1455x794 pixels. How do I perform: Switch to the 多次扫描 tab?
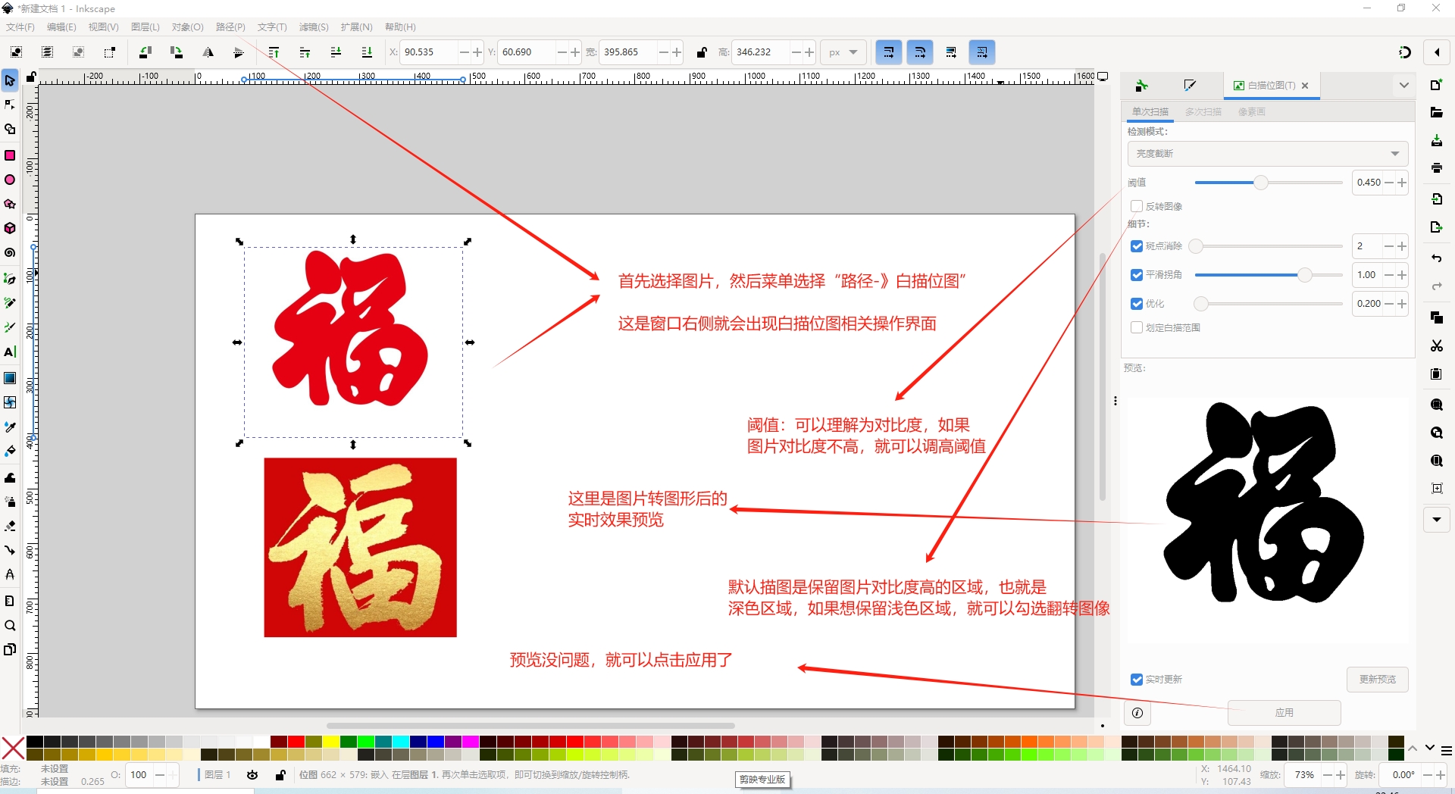pyautogui.click(x=1203, y=112)
